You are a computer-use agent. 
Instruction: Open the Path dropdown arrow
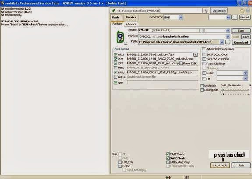click(222, 42)
